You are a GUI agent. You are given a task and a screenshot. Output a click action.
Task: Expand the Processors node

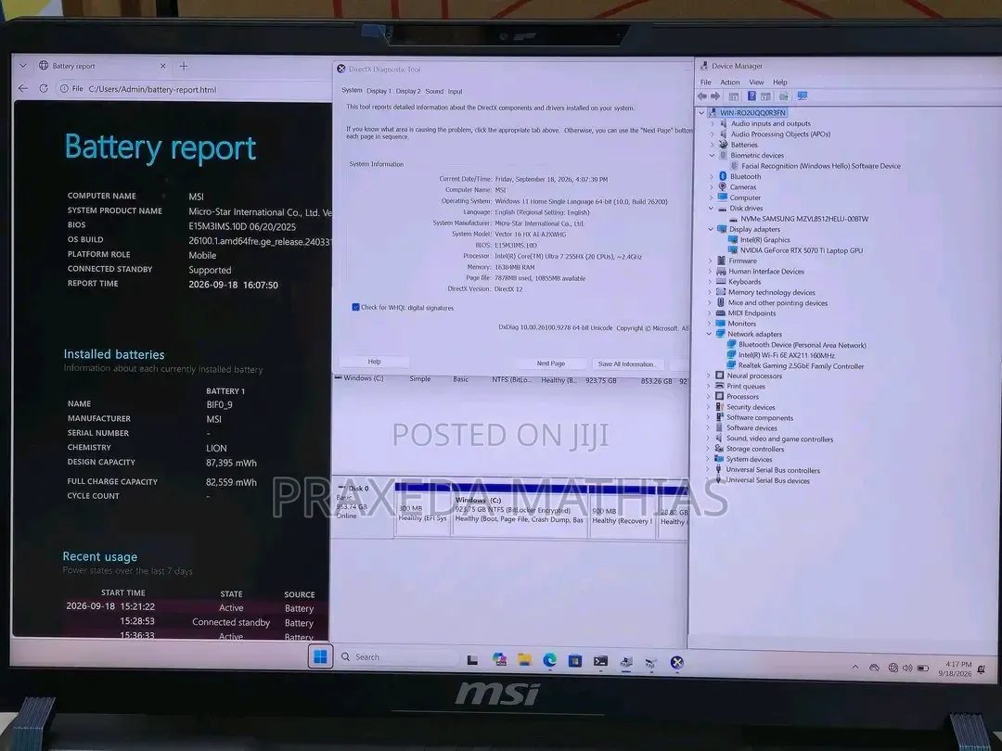(709, 397)
